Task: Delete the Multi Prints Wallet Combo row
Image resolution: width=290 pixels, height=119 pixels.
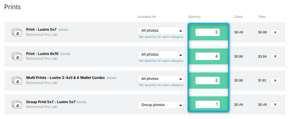Action: [275, 81]
